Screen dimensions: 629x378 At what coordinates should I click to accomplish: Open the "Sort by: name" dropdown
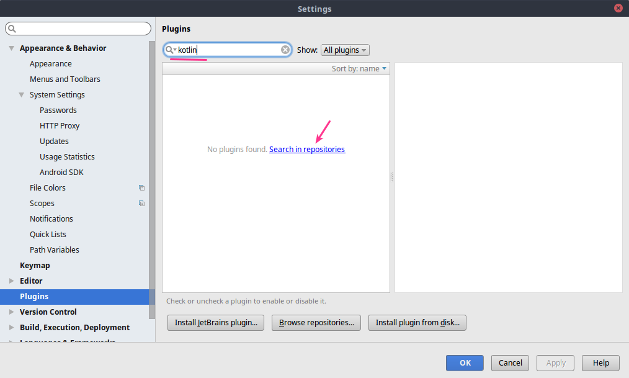pos(359,68)
